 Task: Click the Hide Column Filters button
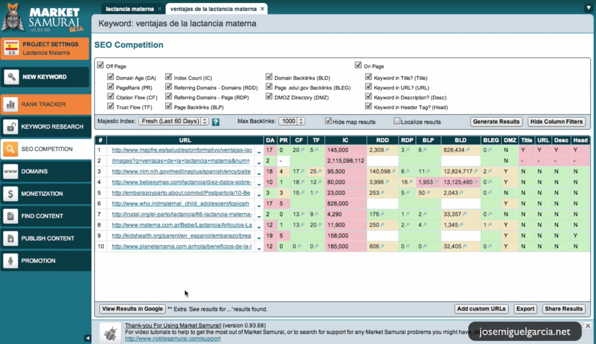556,121
